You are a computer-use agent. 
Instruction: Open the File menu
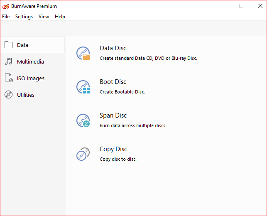pos(6,17)
